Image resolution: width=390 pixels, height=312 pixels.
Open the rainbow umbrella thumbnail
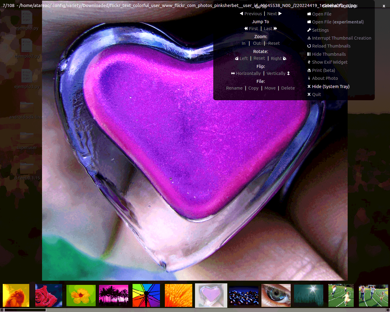point(146,296)
